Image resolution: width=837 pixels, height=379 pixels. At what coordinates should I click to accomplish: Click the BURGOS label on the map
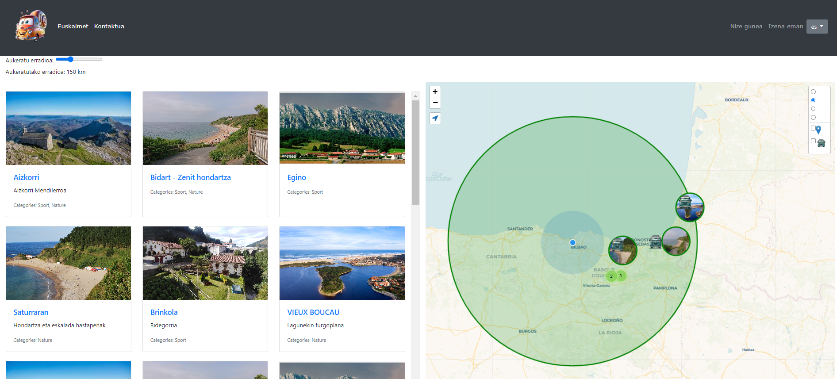pos(528,331)
